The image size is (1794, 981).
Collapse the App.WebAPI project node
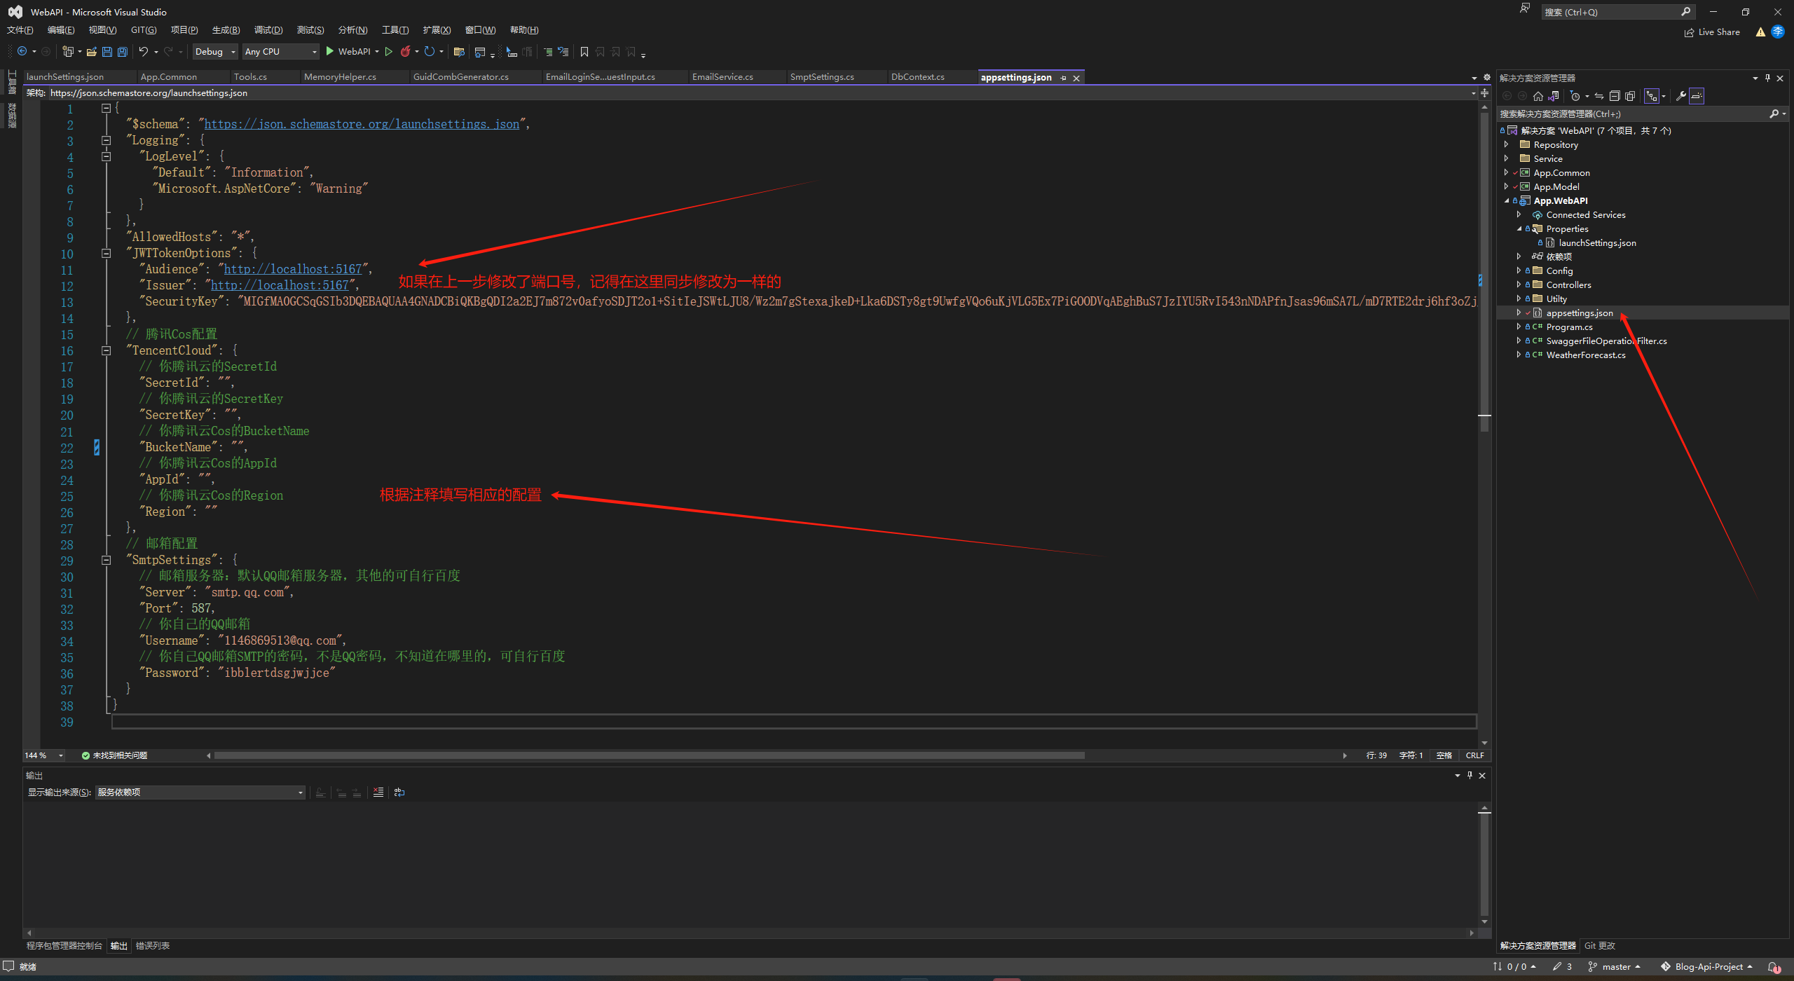point(1507,200)
